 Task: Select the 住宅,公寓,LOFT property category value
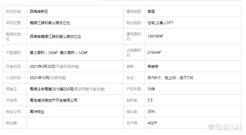pyautogui.click(x=160, y=23)
